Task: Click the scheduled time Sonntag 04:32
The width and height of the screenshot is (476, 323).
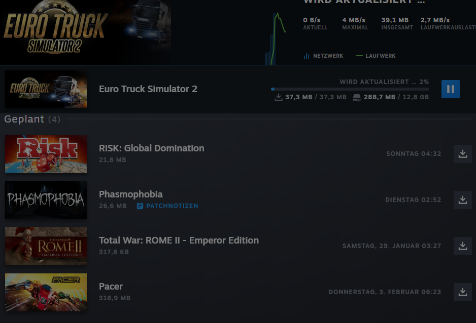Action: click(x=414, y=154)
